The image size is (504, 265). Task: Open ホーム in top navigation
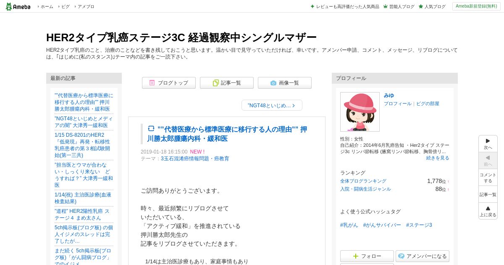[x=47, y=7]
